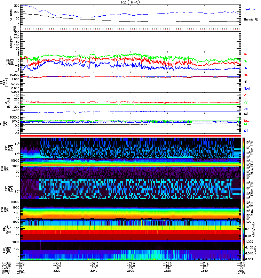Click the green By legend label
261x278 pixels.
pyautogui.click(x=246, y=61)
